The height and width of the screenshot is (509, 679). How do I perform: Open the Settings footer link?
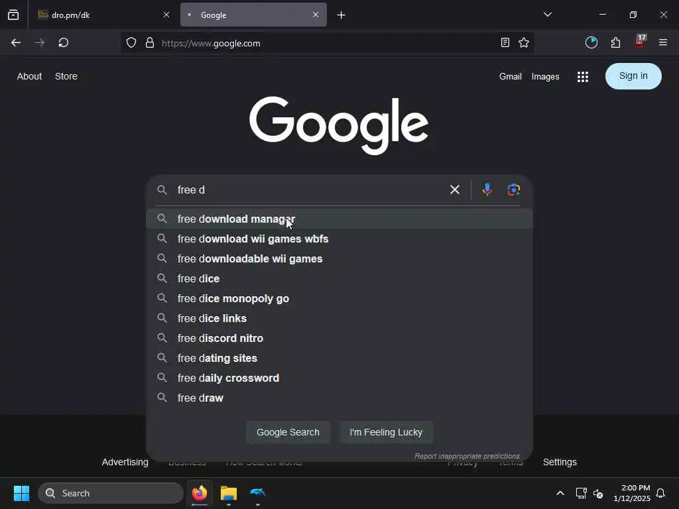[560, 462]
